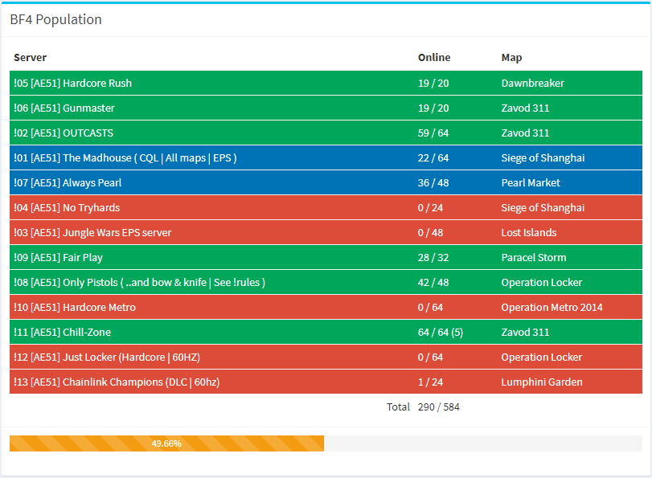Click 19 / 20 in Hardcore Rush row

pos(433,83)
